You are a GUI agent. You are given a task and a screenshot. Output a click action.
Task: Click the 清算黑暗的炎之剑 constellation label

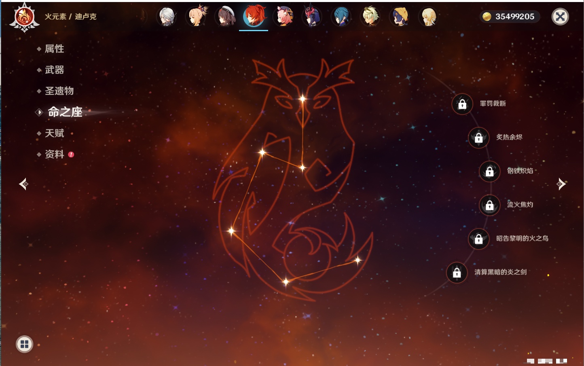click(500, 272)
